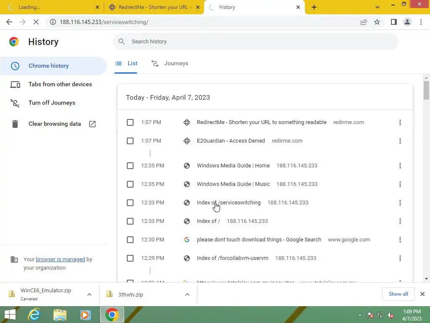Launch Internet Explorer from taskbar
The height and width of the screenshot is (323, 430).
pos(34,315)
